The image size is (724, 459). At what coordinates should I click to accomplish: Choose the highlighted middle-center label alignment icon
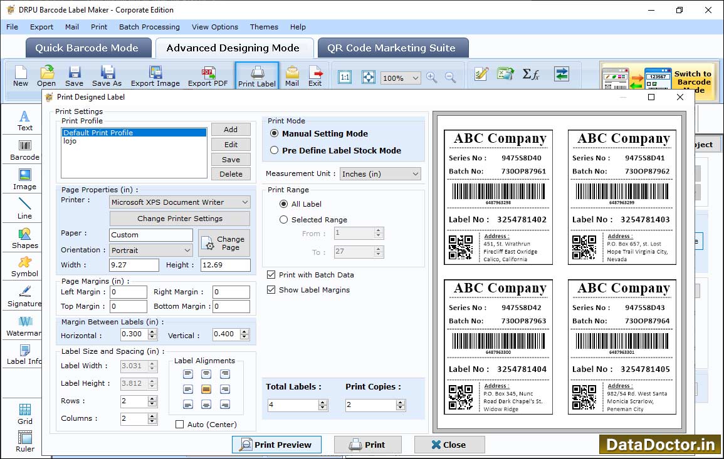click(206, 389)
